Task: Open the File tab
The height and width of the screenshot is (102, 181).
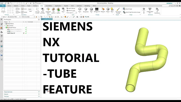Action: point(3,6)
